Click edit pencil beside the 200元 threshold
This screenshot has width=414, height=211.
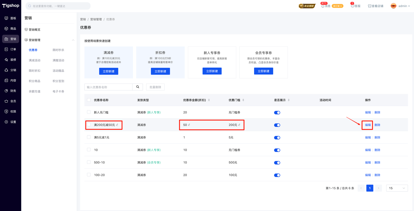pos(239,125)
